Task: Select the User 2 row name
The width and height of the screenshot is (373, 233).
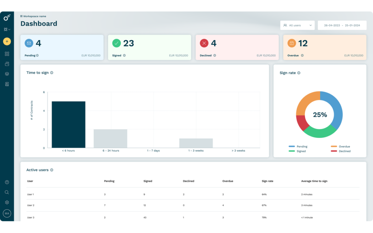Action: [x=31, y=205]
